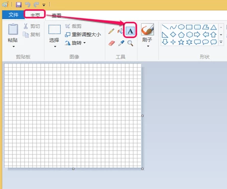Choose the Oval shape
The height and width of the screenshot is (189, 227).
click(181, 27)
